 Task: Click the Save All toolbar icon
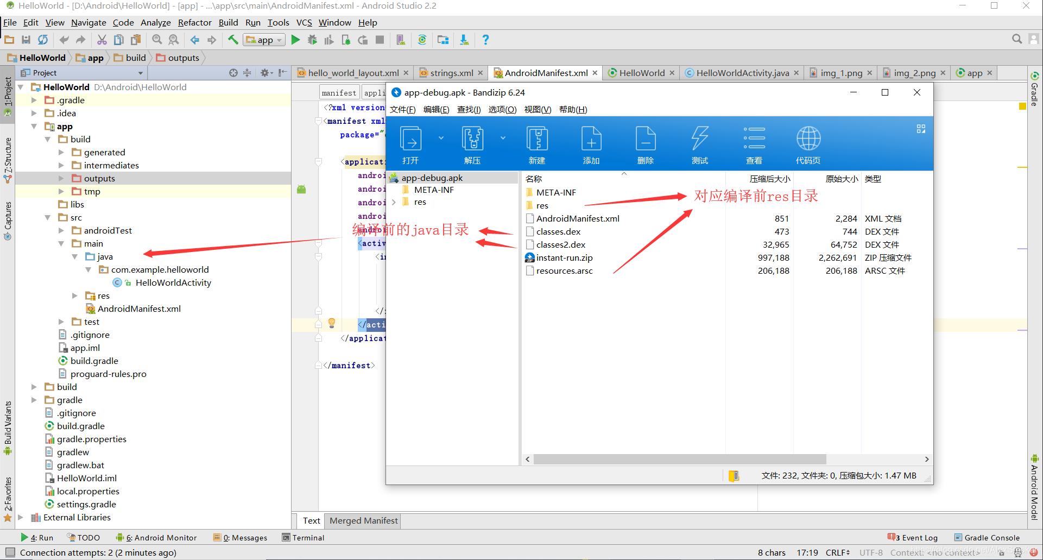(26, 40)
